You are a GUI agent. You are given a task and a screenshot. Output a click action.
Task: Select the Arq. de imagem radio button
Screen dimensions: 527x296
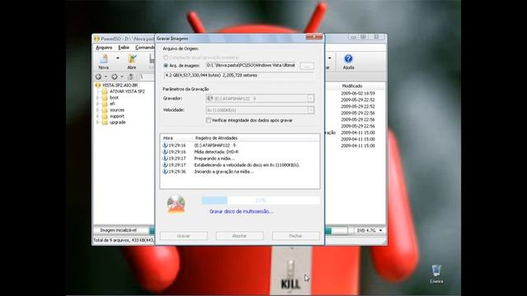pyautogui.click(x=166, y=66)
